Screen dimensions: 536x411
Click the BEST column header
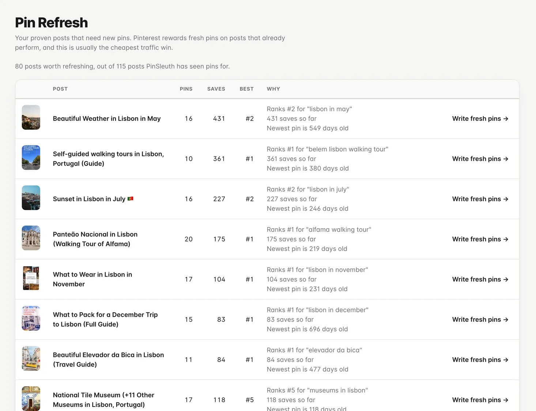(247, 89)
